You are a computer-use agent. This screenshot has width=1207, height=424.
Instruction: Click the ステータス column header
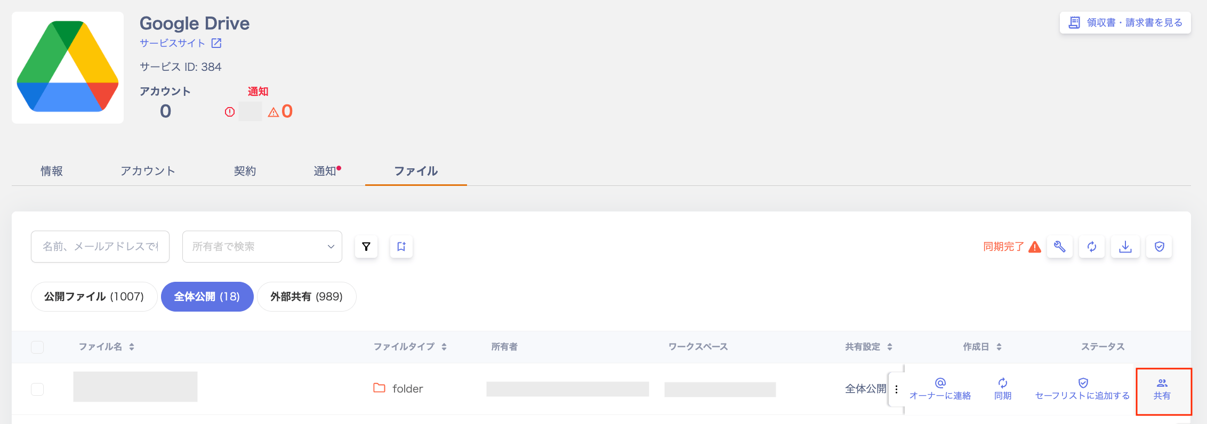(x=1103, y=347)
